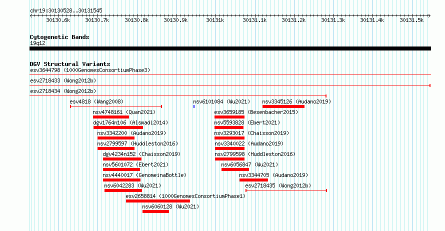
Task: Click the red bar under nsv5601072
Action: point(121,169)
